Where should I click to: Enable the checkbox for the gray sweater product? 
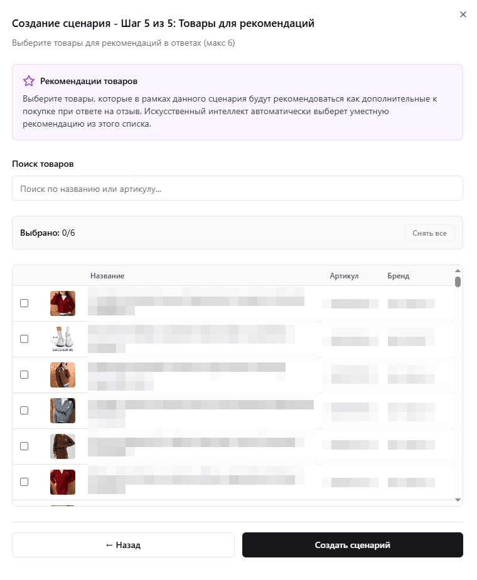[24, 410]
